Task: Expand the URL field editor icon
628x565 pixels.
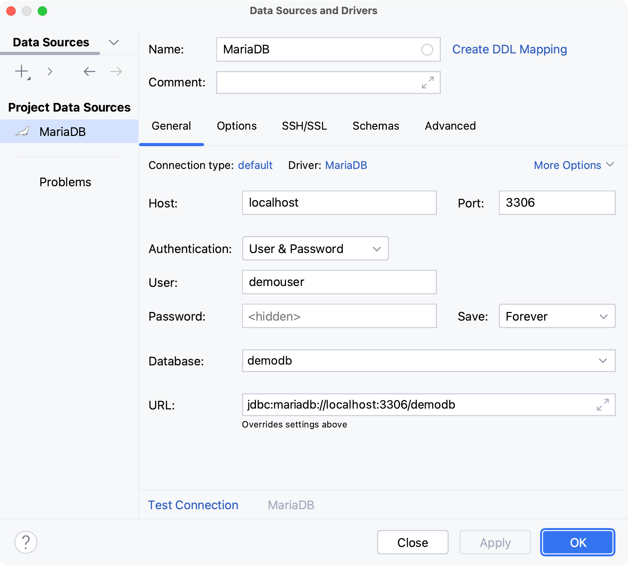Action: (602, 405)
